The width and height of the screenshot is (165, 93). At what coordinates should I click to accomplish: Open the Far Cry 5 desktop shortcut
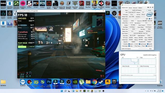click(x=29, y=3)
